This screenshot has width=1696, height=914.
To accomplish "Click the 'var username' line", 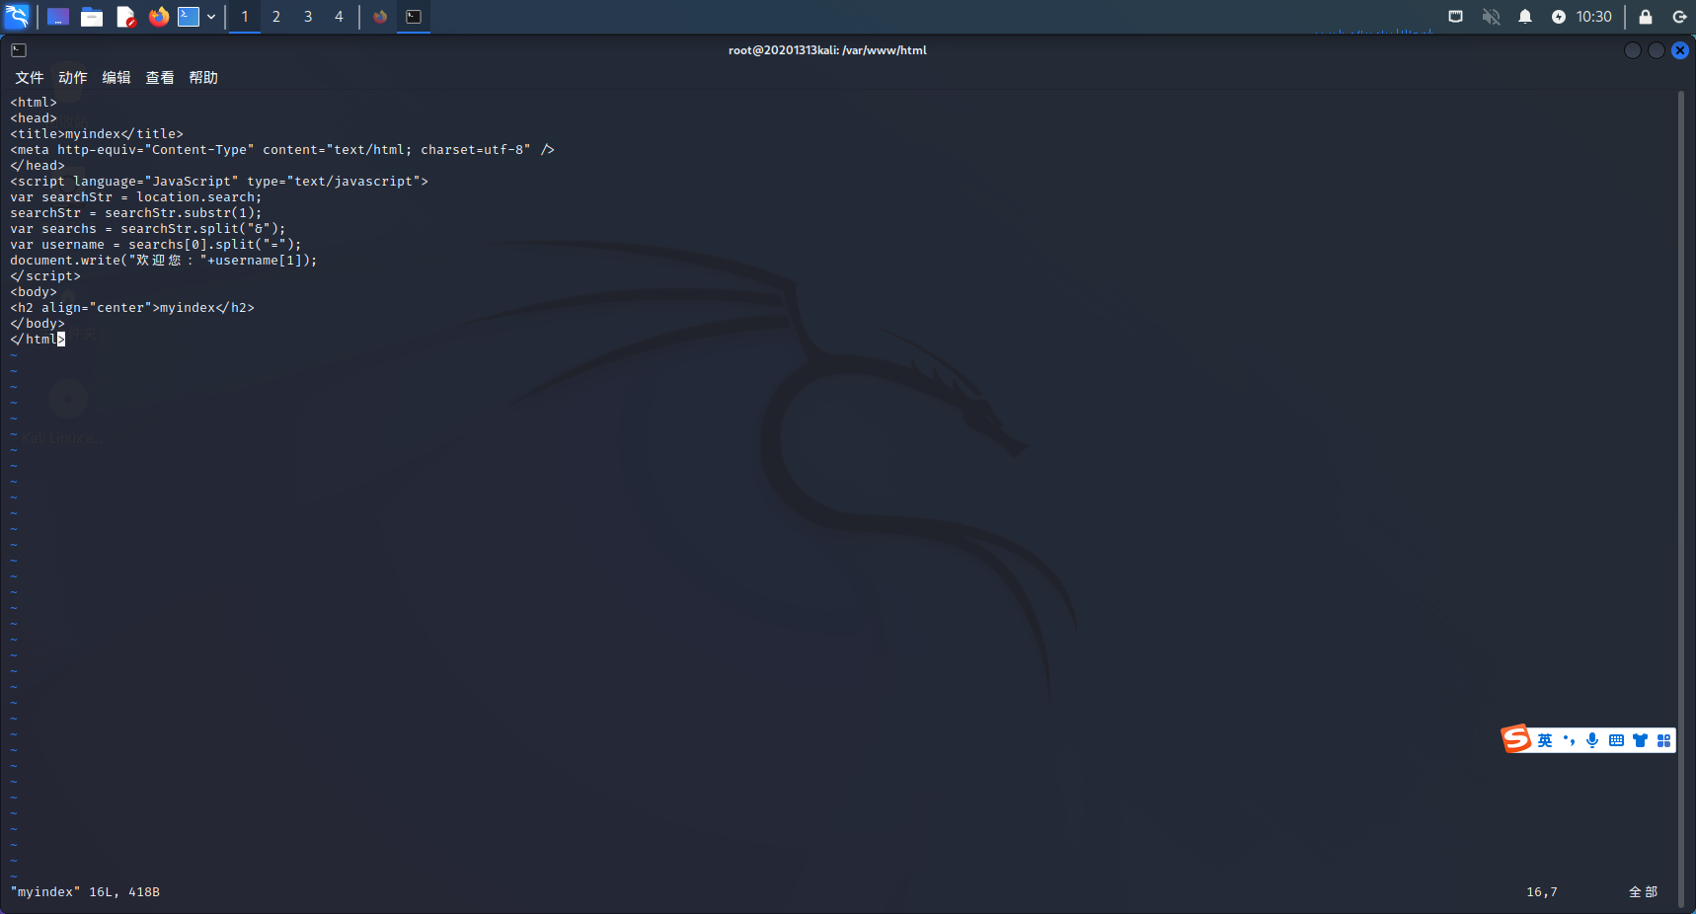I will [x=156, y=245].
